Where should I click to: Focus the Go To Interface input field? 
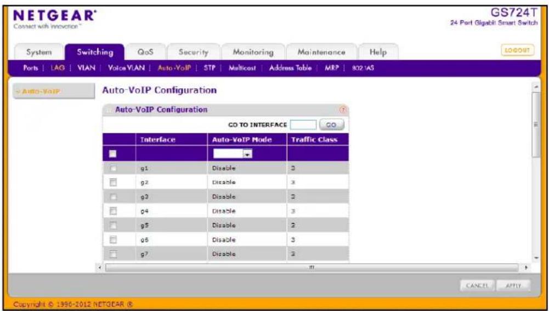[303, 125]
